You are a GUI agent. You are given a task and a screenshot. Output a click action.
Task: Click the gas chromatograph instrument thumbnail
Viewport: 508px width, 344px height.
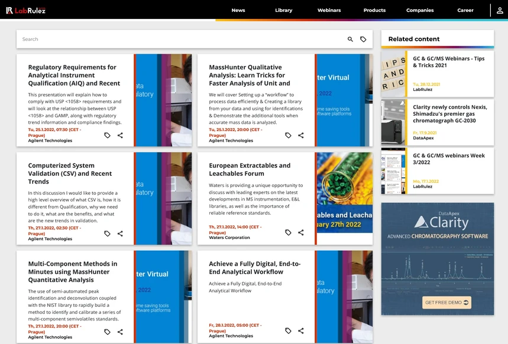pos(393,123)
